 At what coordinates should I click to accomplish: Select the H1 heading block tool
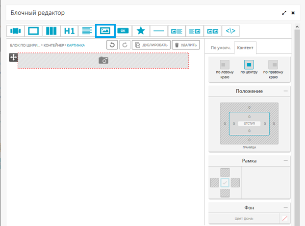70,31
